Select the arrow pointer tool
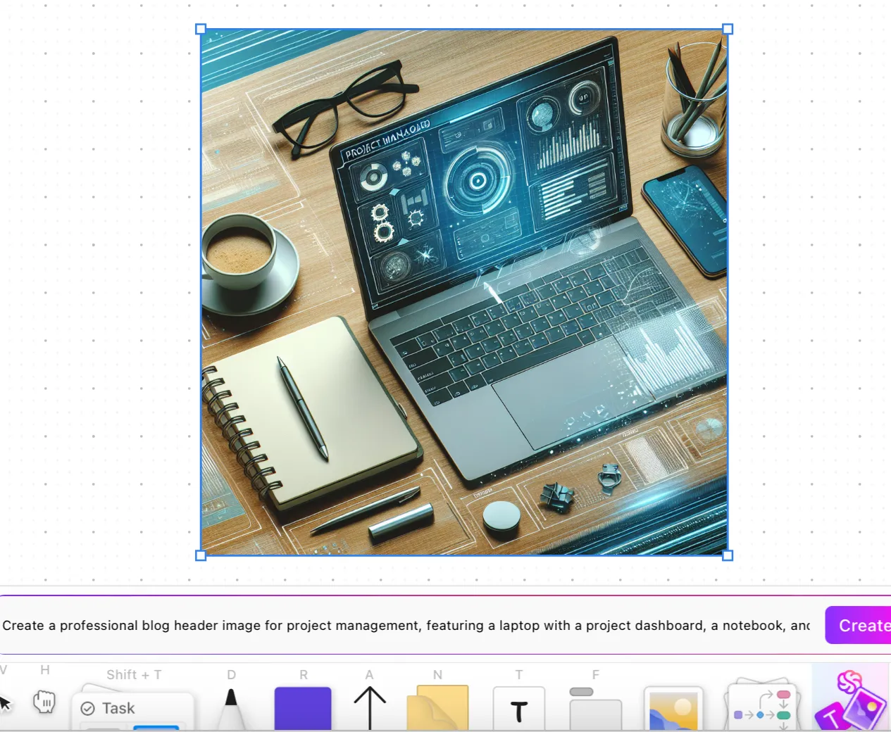This screenshot has height=732, width=891. pos(5,702)
